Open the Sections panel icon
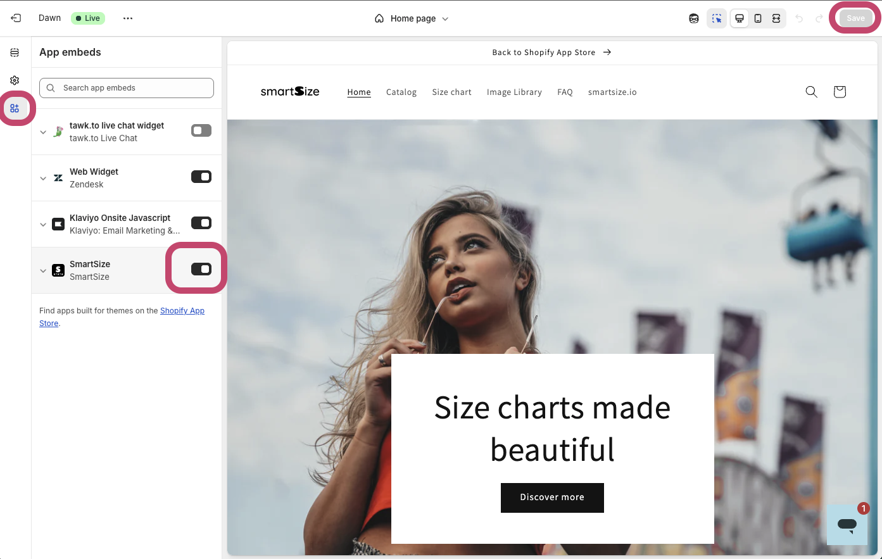 click(x=15, y=53)
